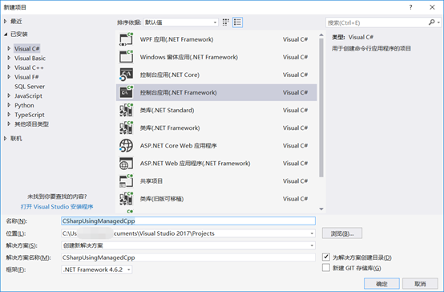Select 类库(.NET Framework) template text
The width and height of the screenshot is (444, 292).
point(170,128)
